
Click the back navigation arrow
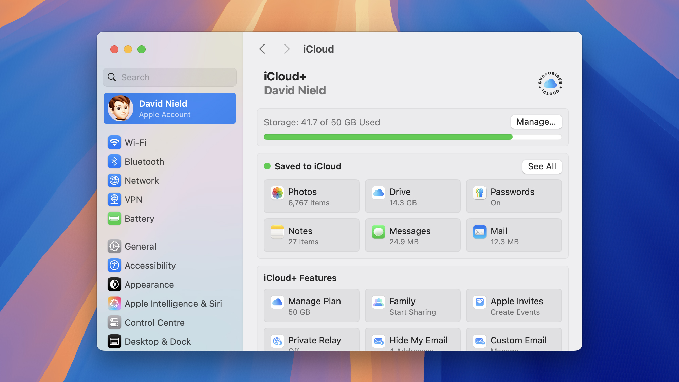(262, 49)
